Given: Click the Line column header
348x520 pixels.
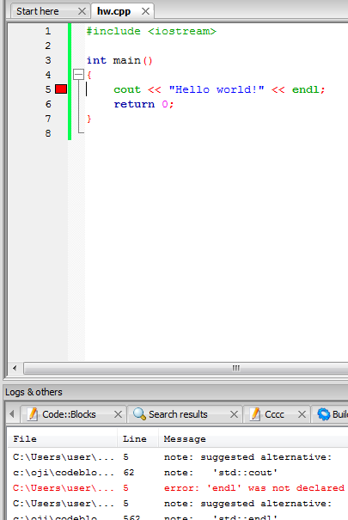Looking at the screenshot, I should [137, 438].
